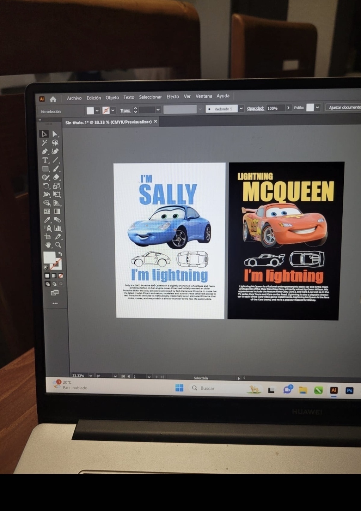Close the Sin título-1 document tab

coord(155,121)
